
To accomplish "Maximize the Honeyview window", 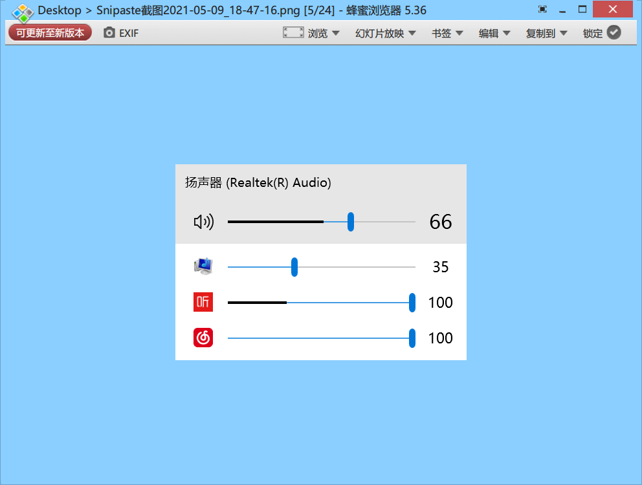I will [x=582, y=10].
